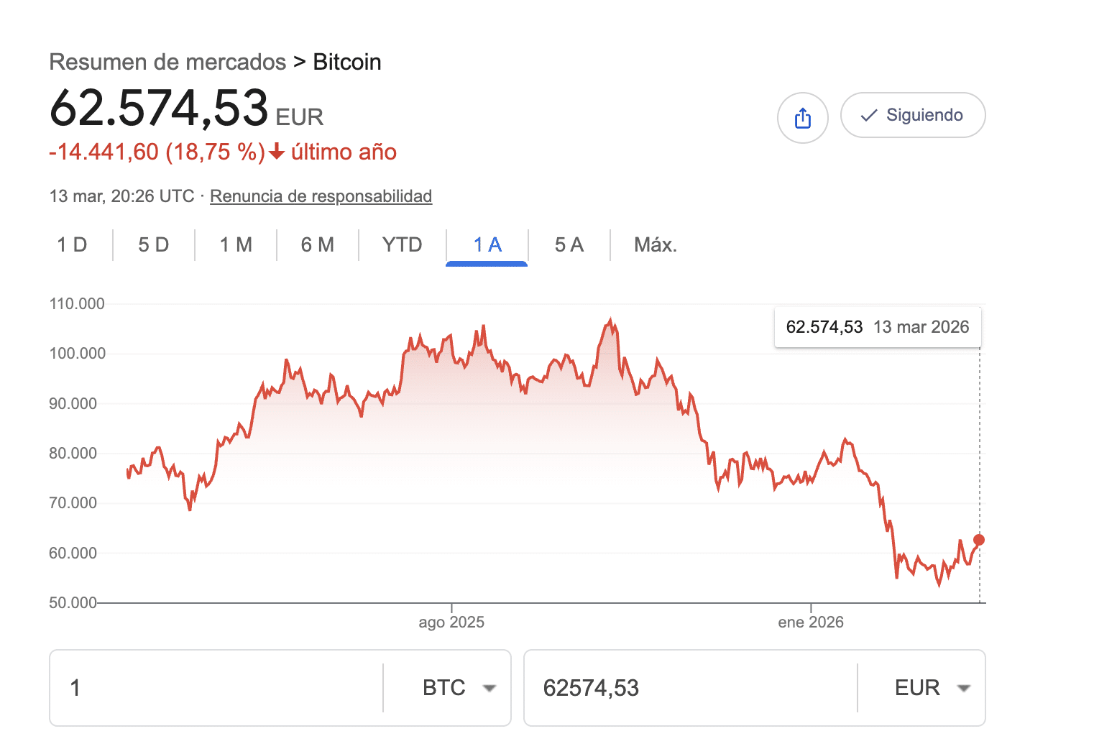The height and width of the screenshot is (749, 1094).
Task: Select the 1 M chart range
Action: [x=236, y=245]
